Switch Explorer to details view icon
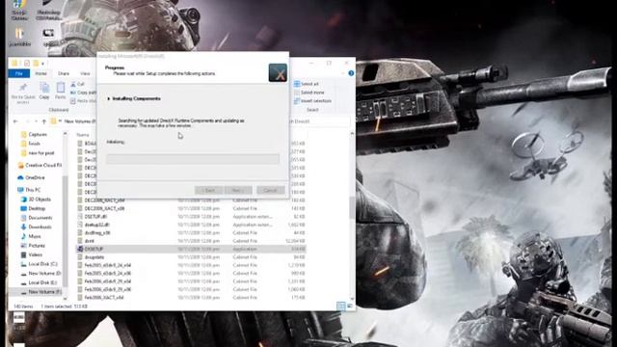The height and width of the screenshot is (347, 617). (x=341, y=307)
